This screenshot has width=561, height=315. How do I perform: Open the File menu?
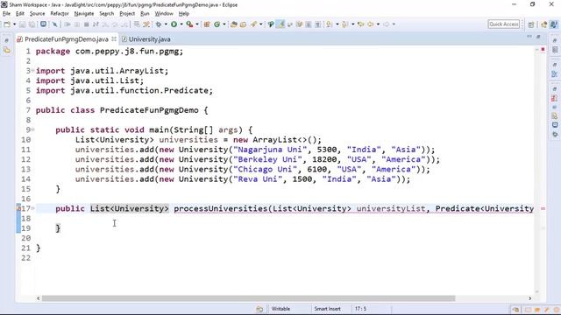pyautogui.click(x=6, y=14)
